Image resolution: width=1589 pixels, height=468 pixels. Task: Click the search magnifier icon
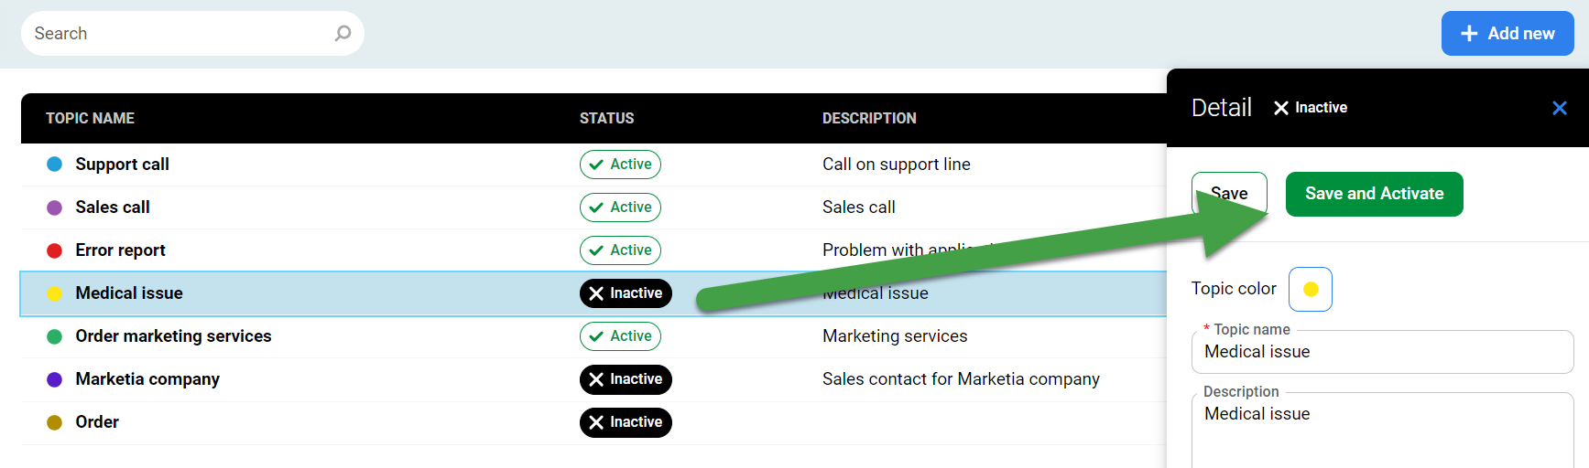pos(343,34)
